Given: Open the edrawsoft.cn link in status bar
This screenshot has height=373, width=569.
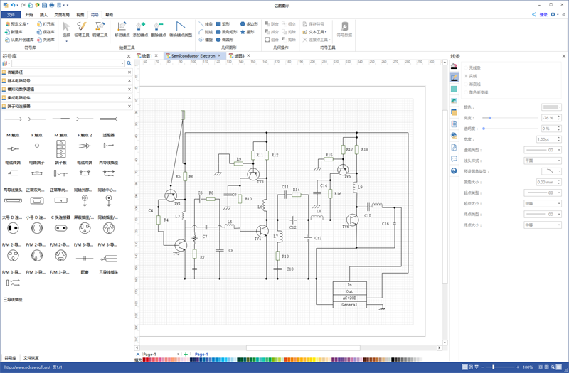Looking at the screenshot, I should tap(27, 367).
